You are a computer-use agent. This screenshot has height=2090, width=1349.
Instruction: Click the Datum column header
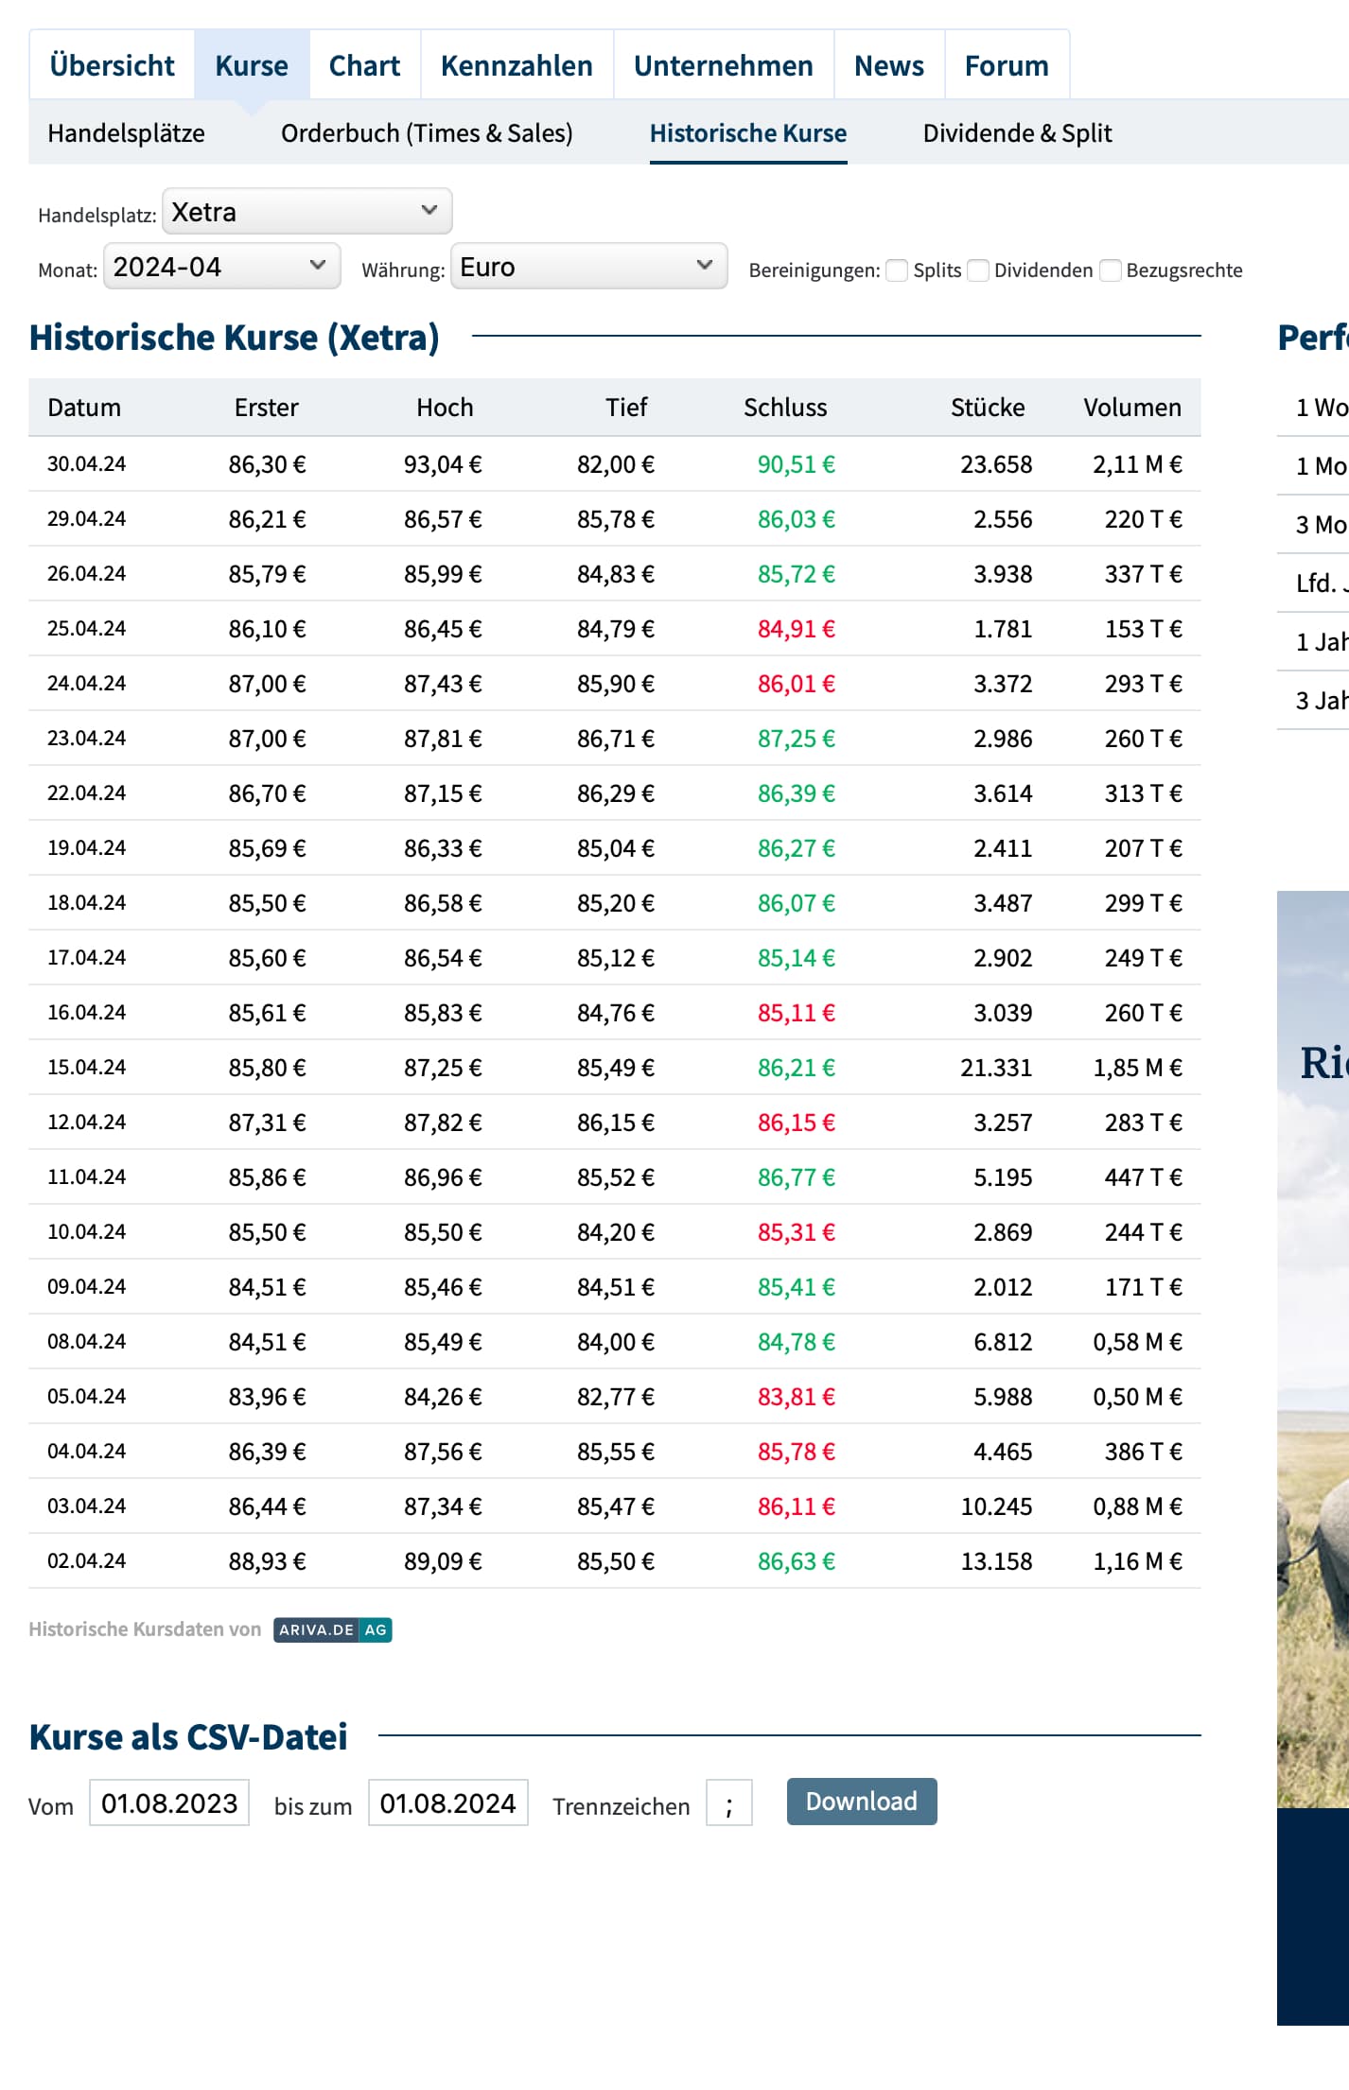(x=84, y=408)
